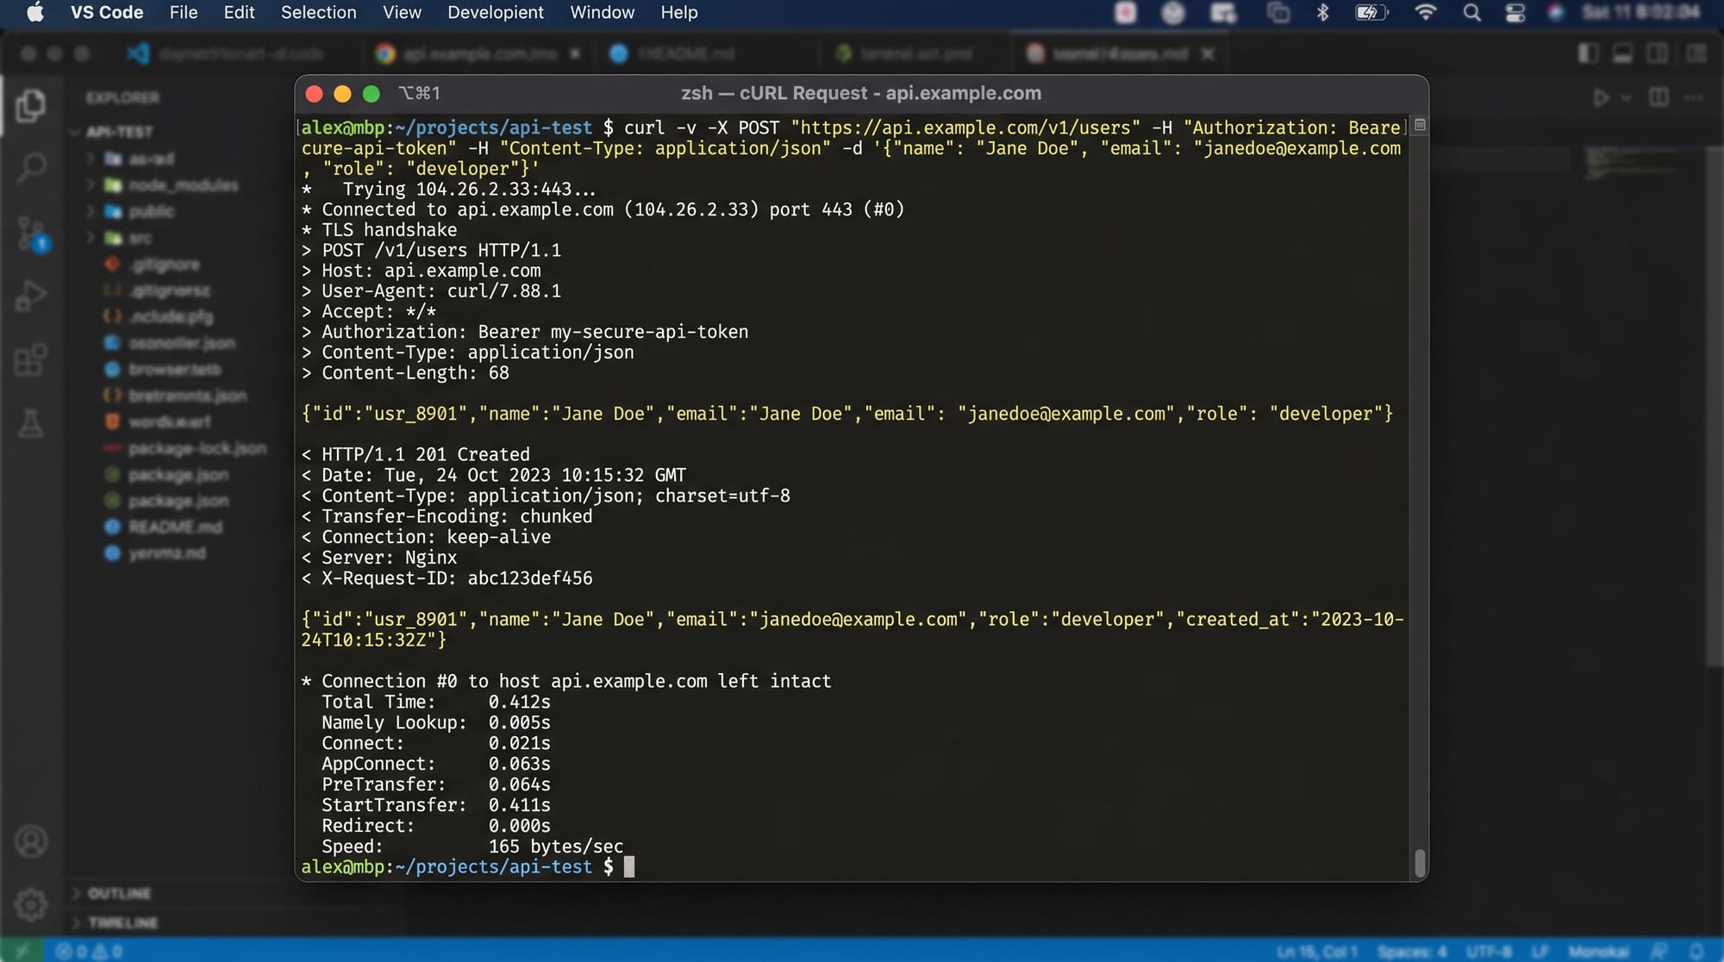Click the Run file play icon in editor toolbar

click(x=1601, y=97)
